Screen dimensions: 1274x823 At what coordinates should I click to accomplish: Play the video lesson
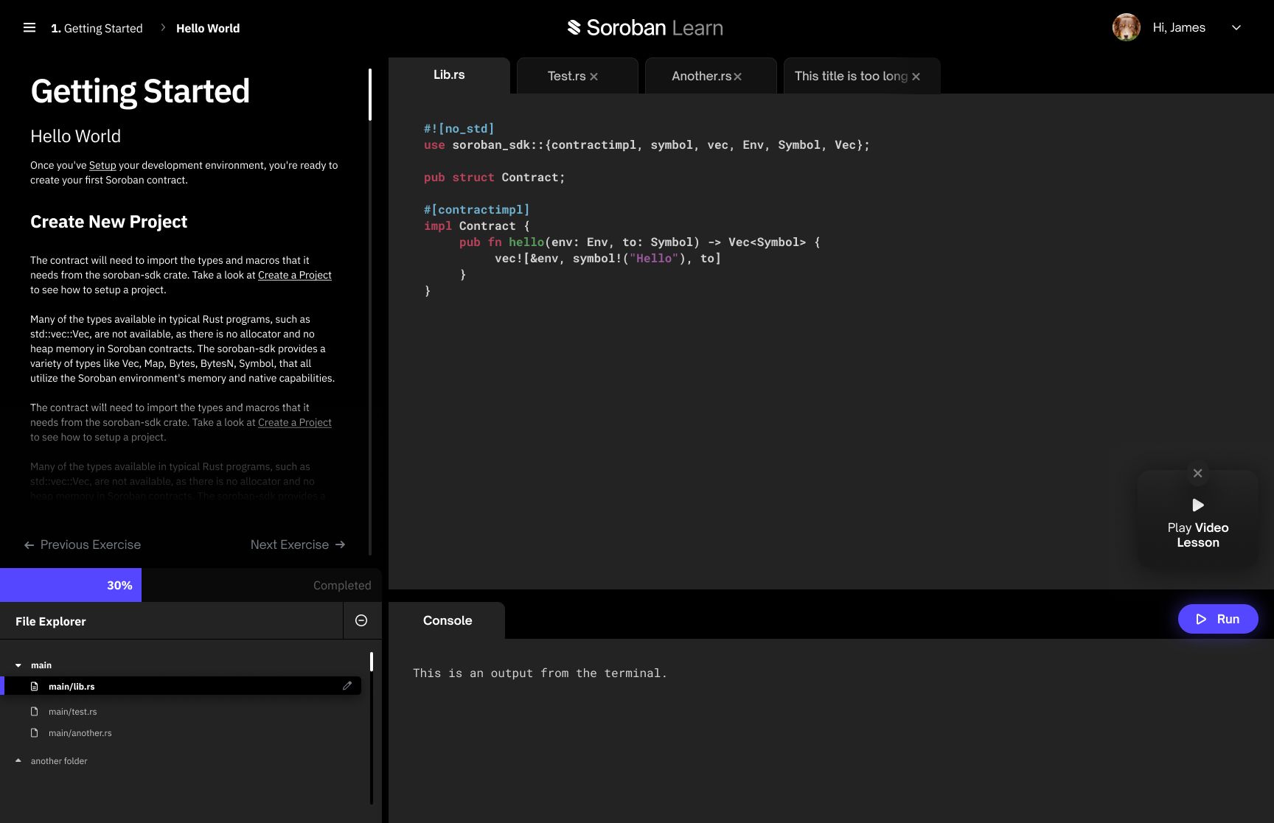1198,524
